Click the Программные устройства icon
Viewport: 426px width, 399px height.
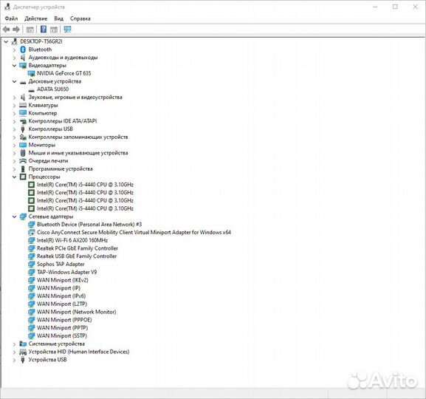(23, 169)
